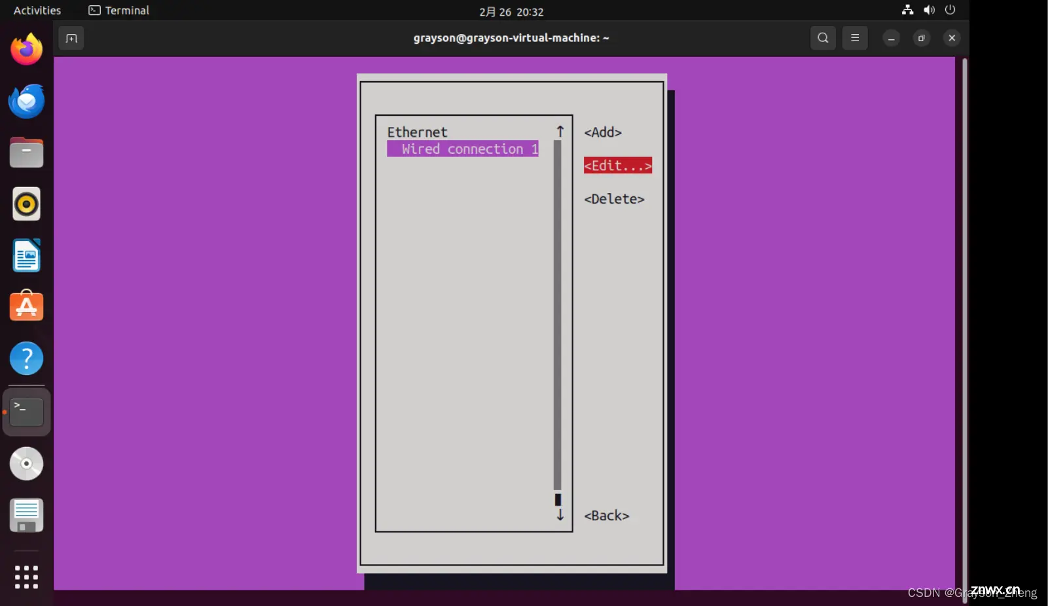The height and width of the screenshot is (606, 1048).
Task: Open the Help question mark icon
Action: (26, 359)
